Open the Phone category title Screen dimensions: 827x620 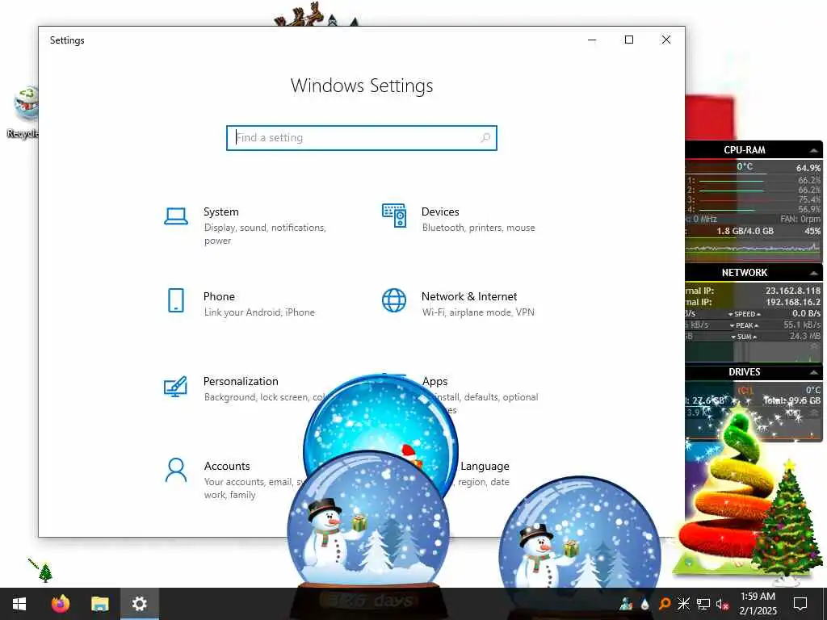point(219,296)
